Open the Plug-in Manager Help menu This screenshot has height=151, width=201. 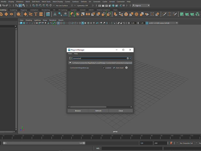click(76, 54)
